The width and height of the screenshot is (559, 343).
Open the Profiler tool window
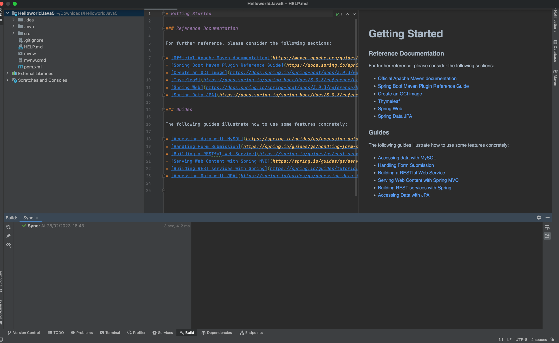click(x=136, y=333)
